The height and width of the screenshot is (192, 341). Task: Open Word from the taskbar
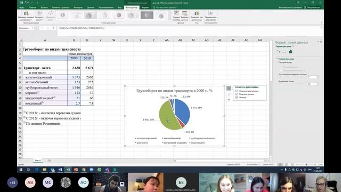pos(60,170)
